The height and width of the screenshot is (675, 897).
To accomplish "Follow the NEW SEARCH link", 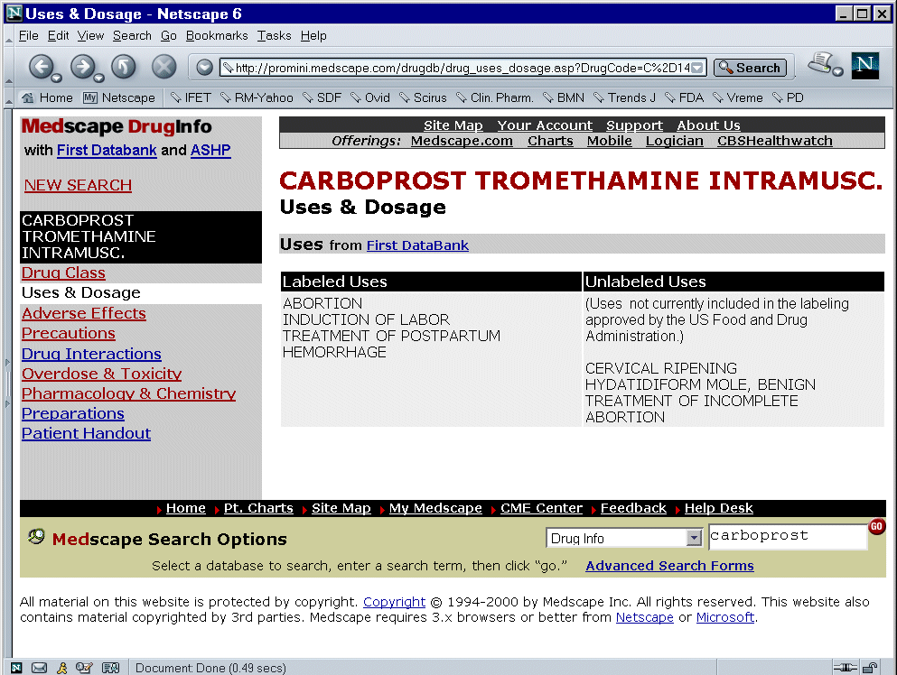I will (78, 185).
